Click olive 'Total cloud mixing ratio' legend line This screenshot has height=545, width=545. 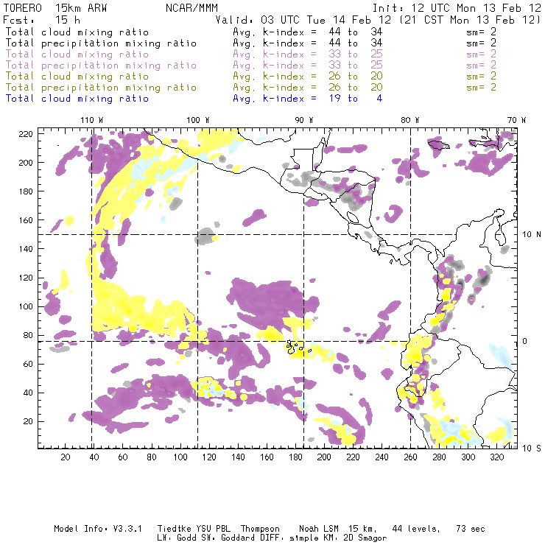pyautogui.click(x=77, y=77)
